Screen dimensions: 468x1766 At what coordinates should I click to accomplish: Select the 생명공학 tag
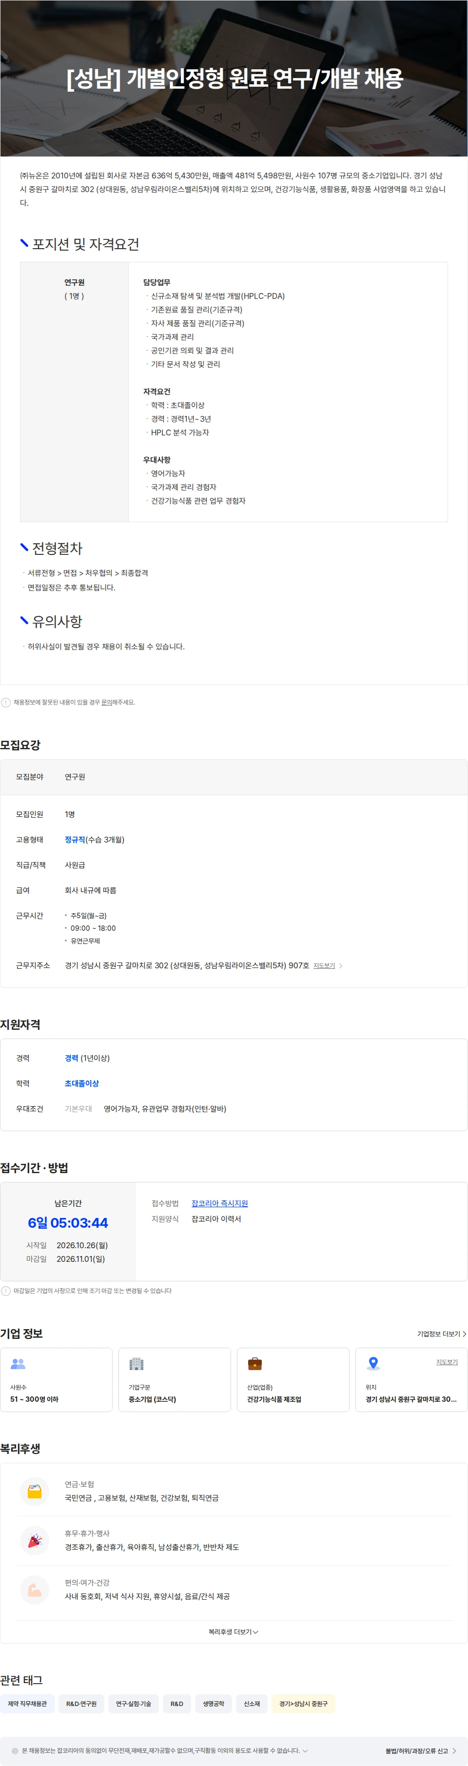[213, 1703]
